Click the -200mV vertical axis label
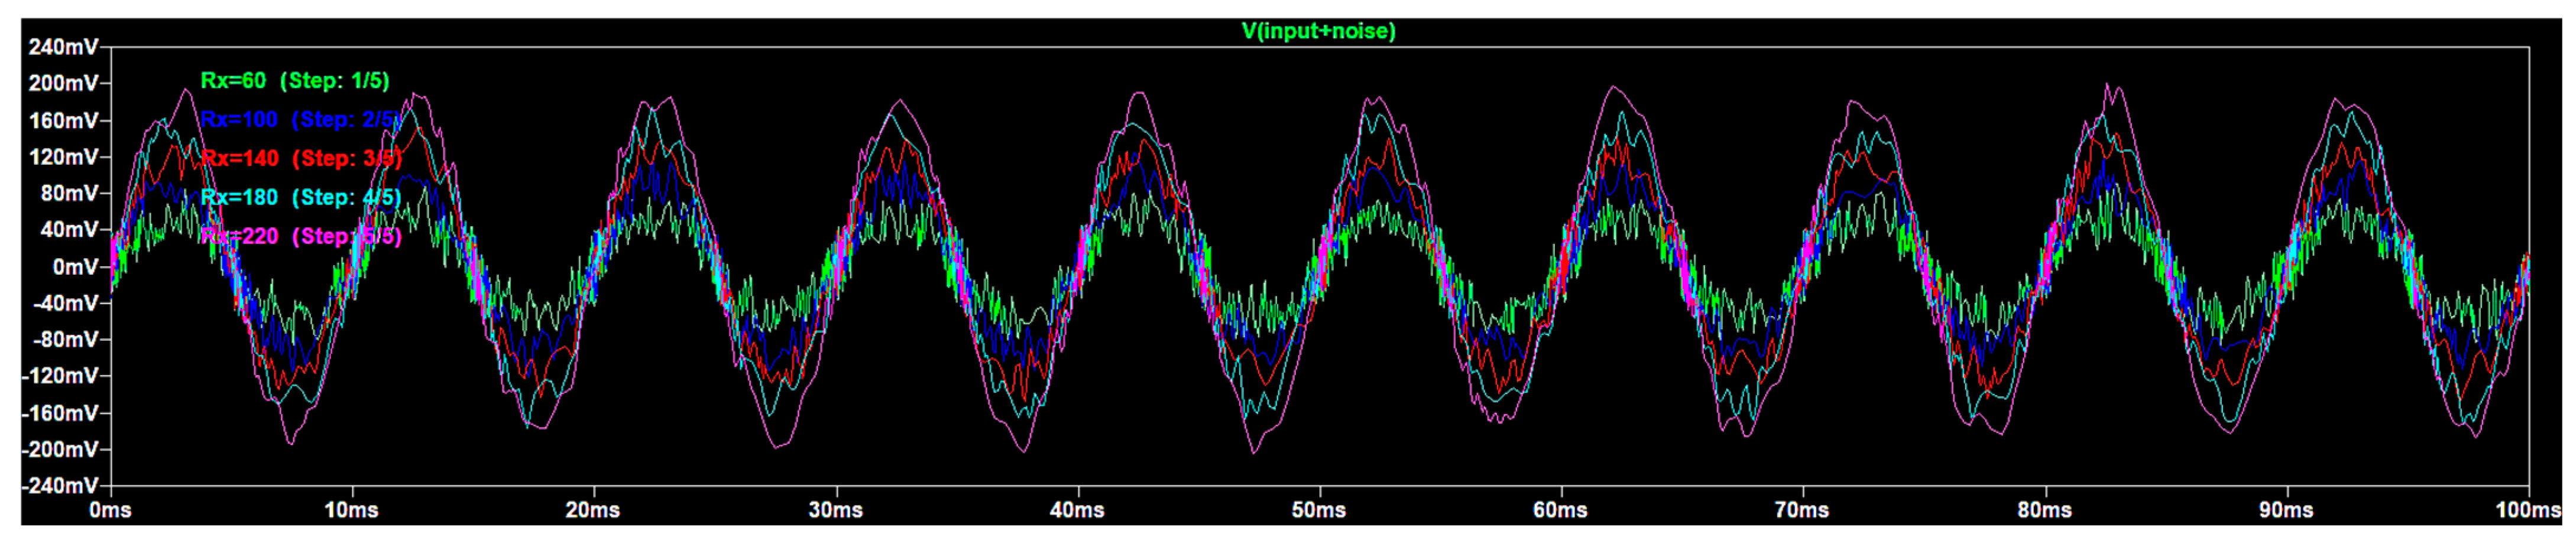The image size is (2576, 544). point(60,450)
